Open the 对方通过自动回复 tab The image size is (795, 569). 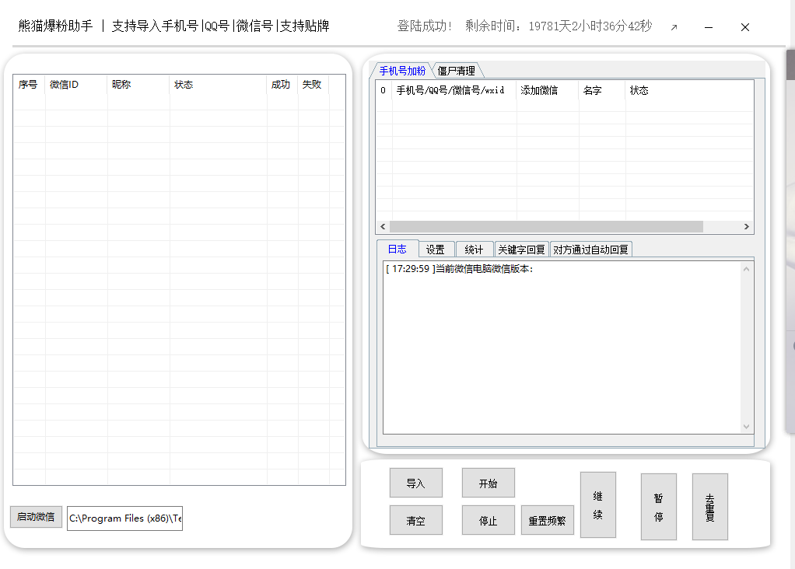point(590,250)
